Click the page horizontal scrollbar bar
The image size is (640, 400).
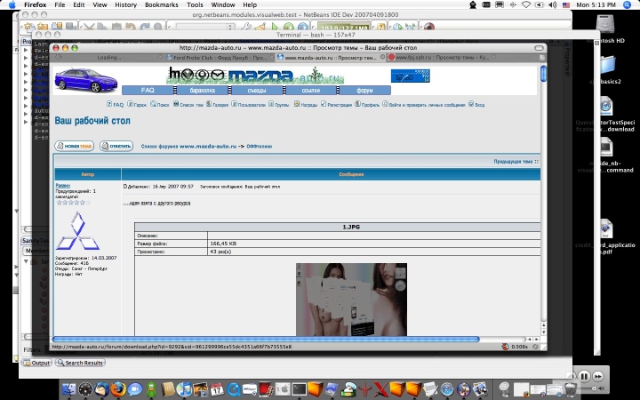[266, 340]
